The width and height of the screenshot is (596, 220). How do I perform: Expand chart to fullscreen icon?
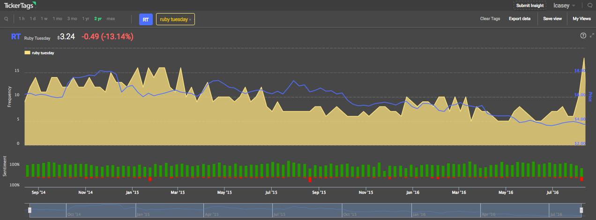click(x=592, y=35)
